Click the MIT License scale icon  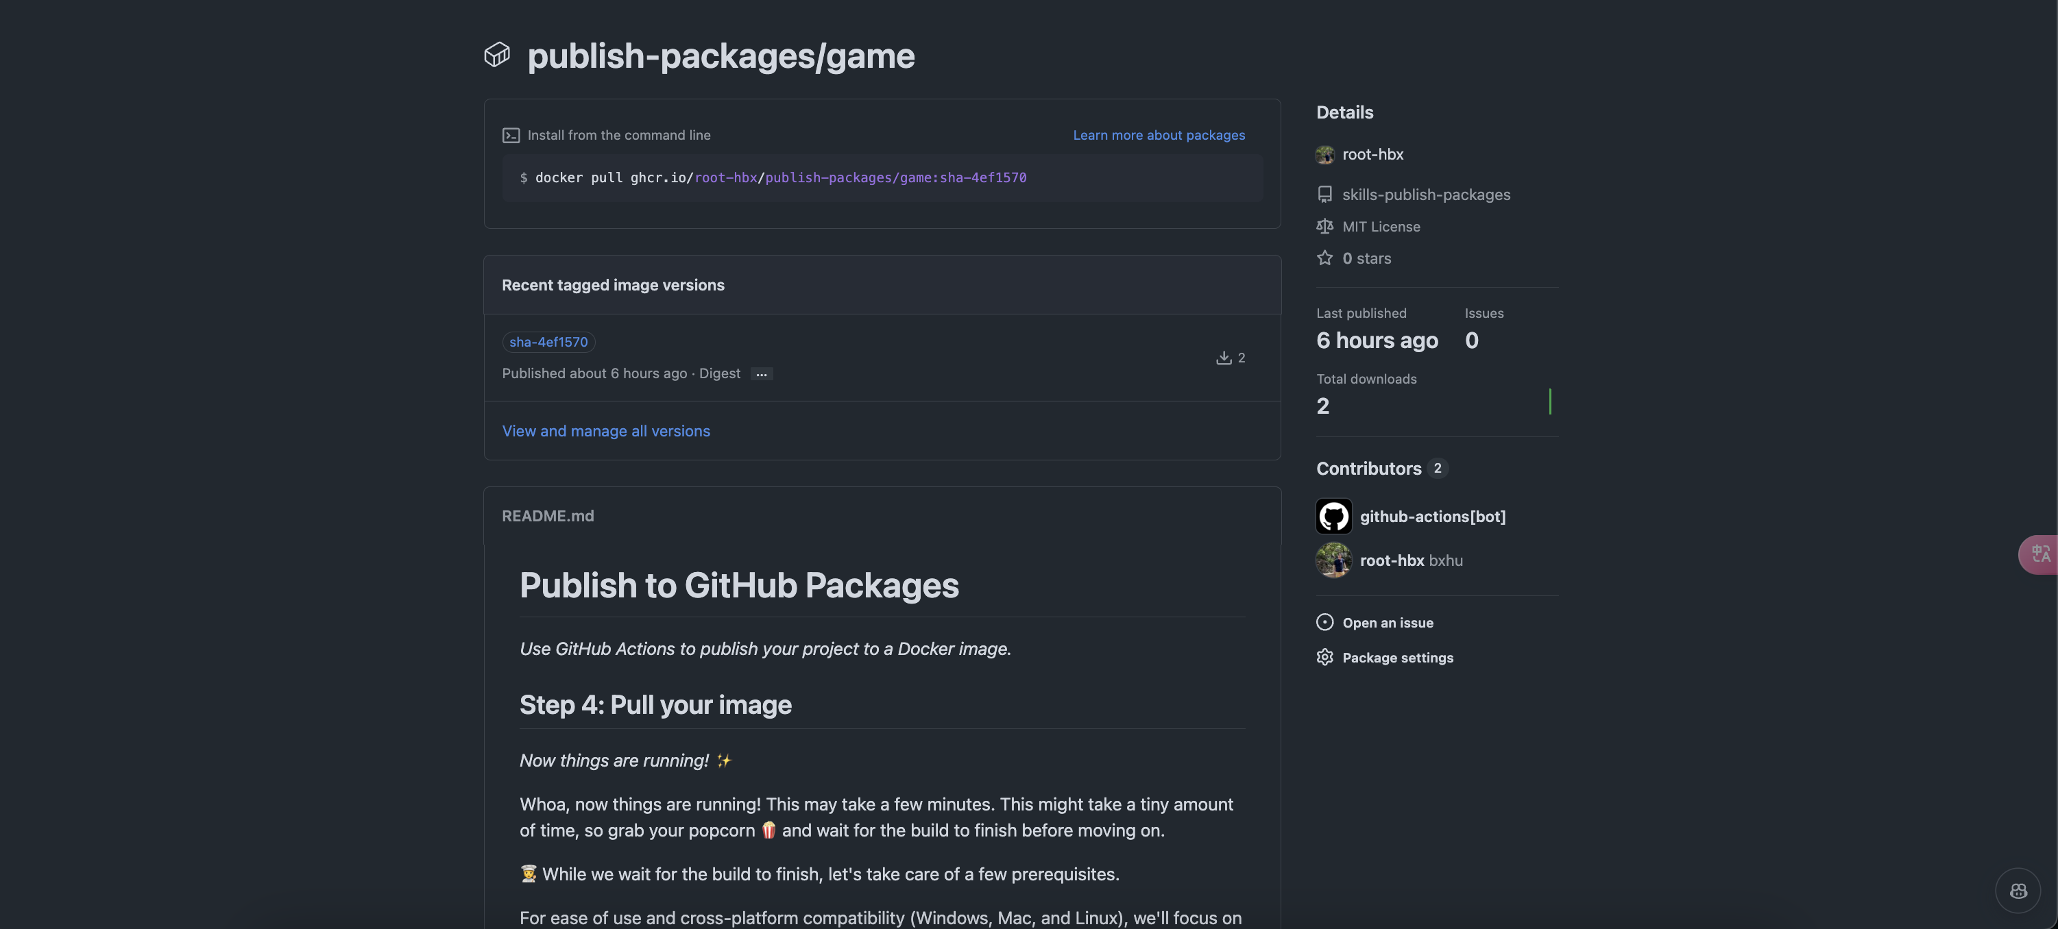coord(1324,227)
